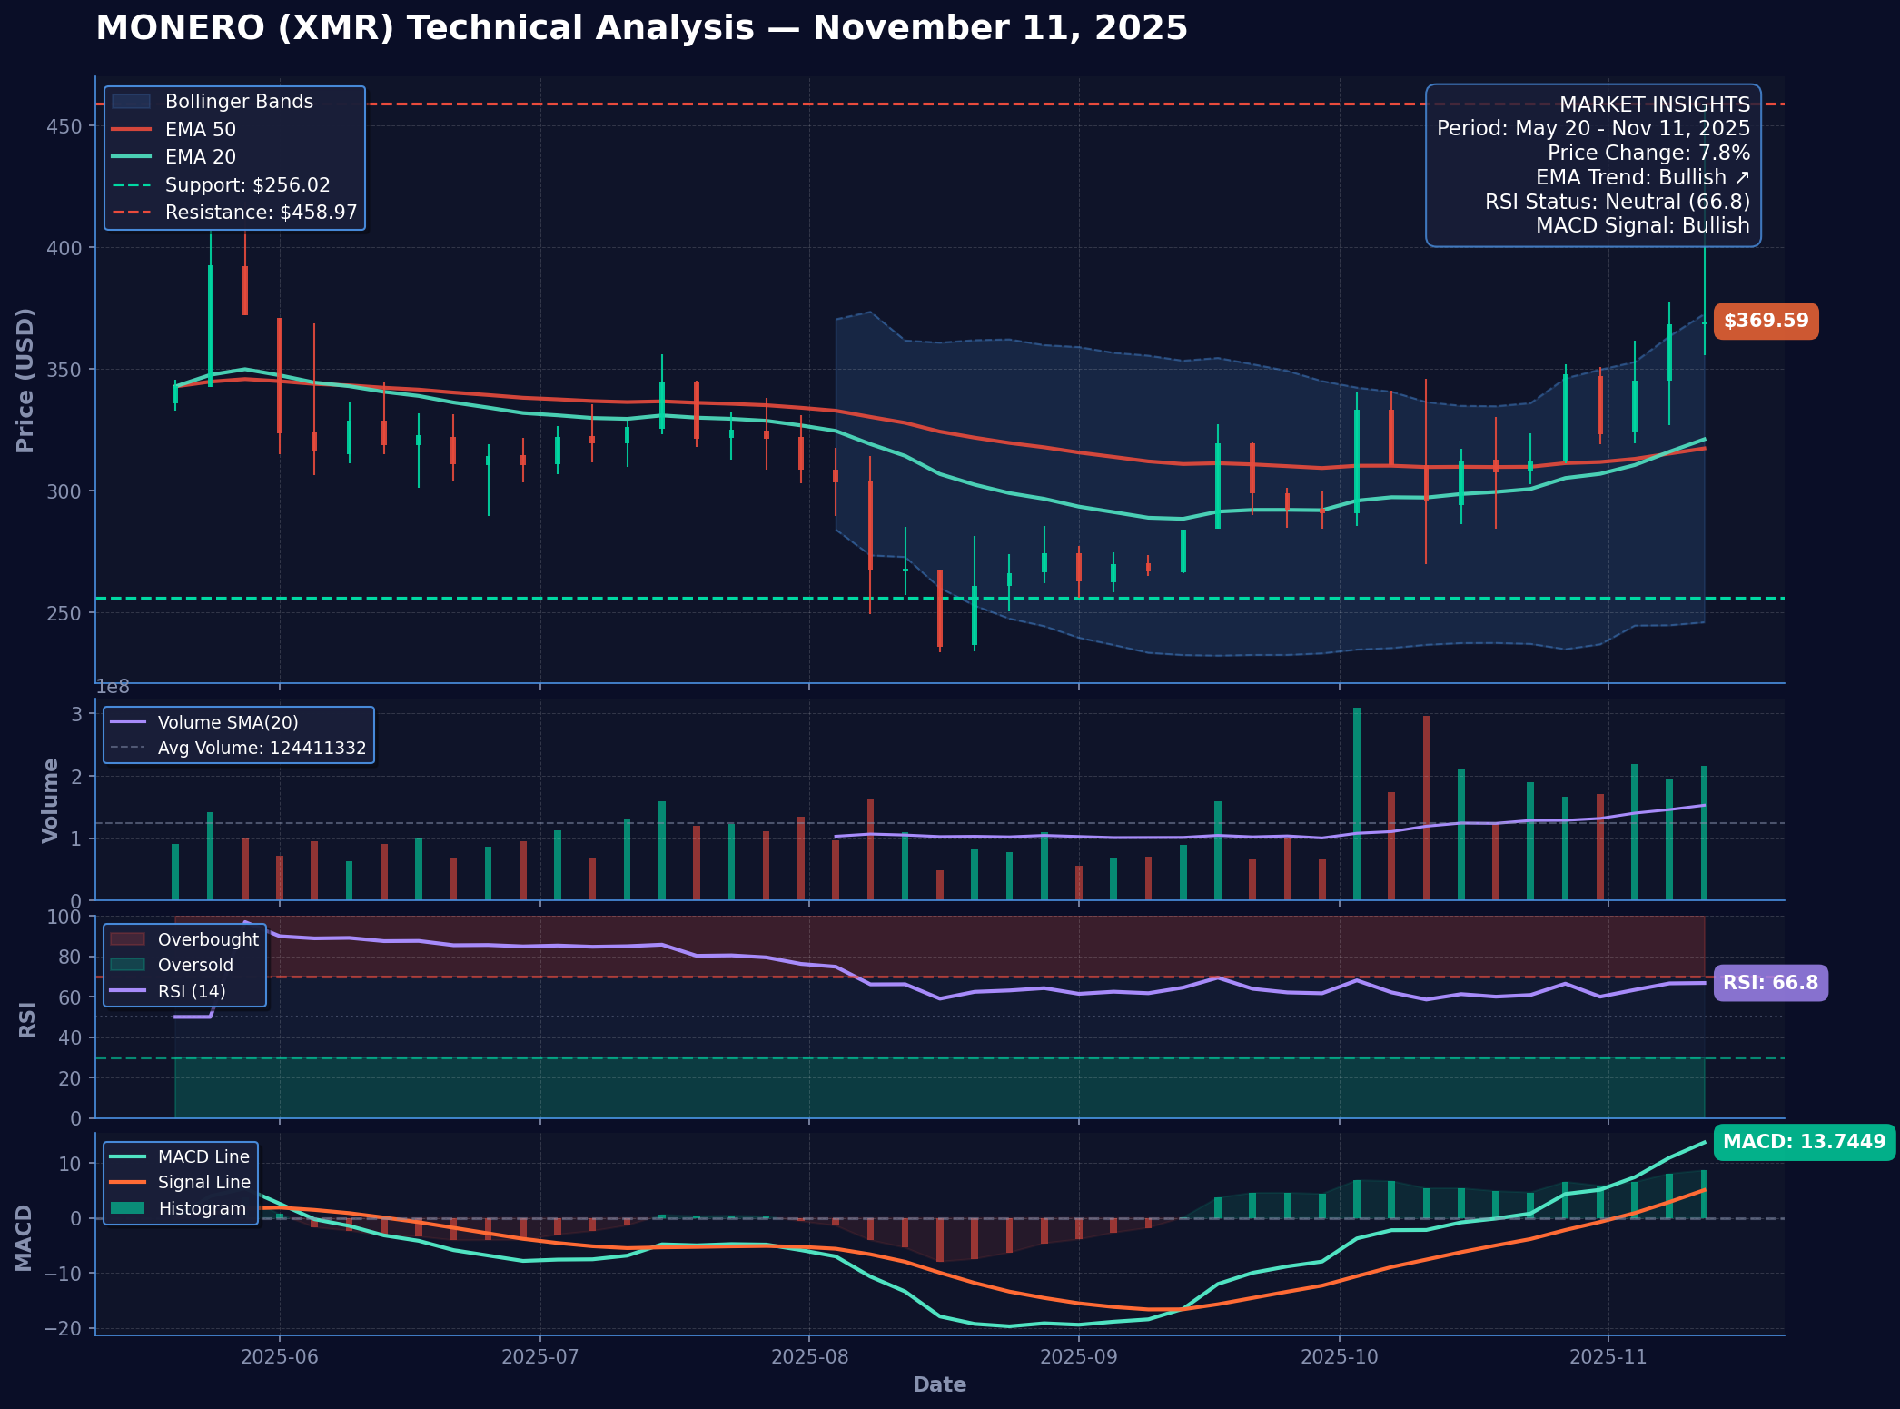The height and width of the screenshot is (1409, 1900).
Task: Click the Signal Line legend entry
Action: click(203, 1182)
